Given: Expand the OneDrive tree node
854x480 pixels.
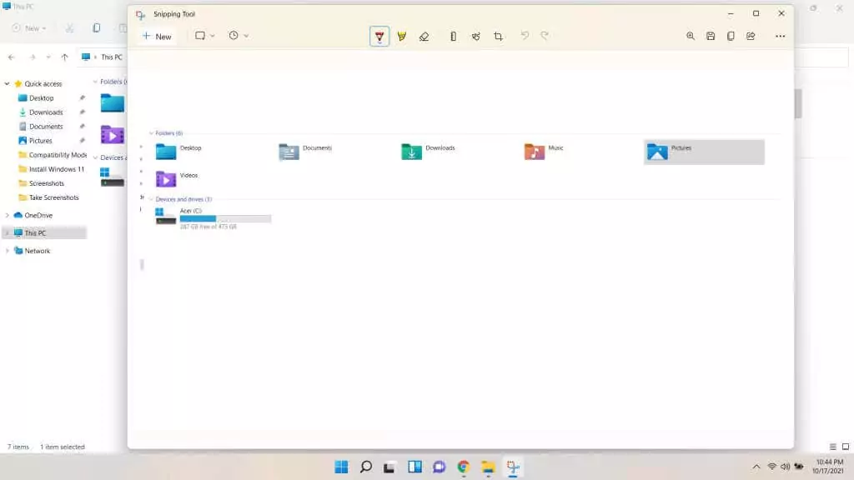Looking at the screenshot, I should tap(8, 215).
